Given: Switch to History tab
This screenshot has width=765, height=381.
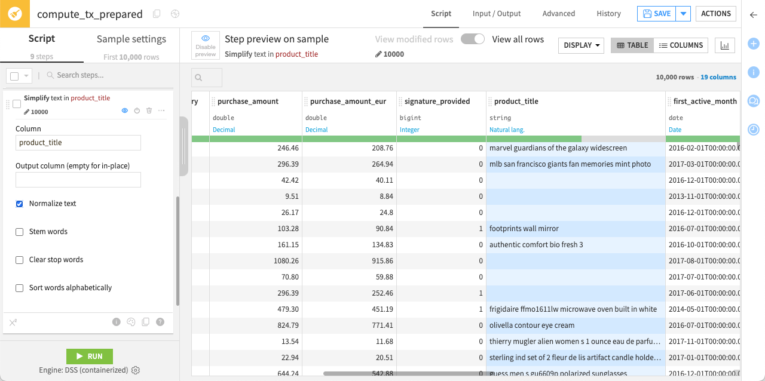Looking at the screenshot, I should pos(608,14).
